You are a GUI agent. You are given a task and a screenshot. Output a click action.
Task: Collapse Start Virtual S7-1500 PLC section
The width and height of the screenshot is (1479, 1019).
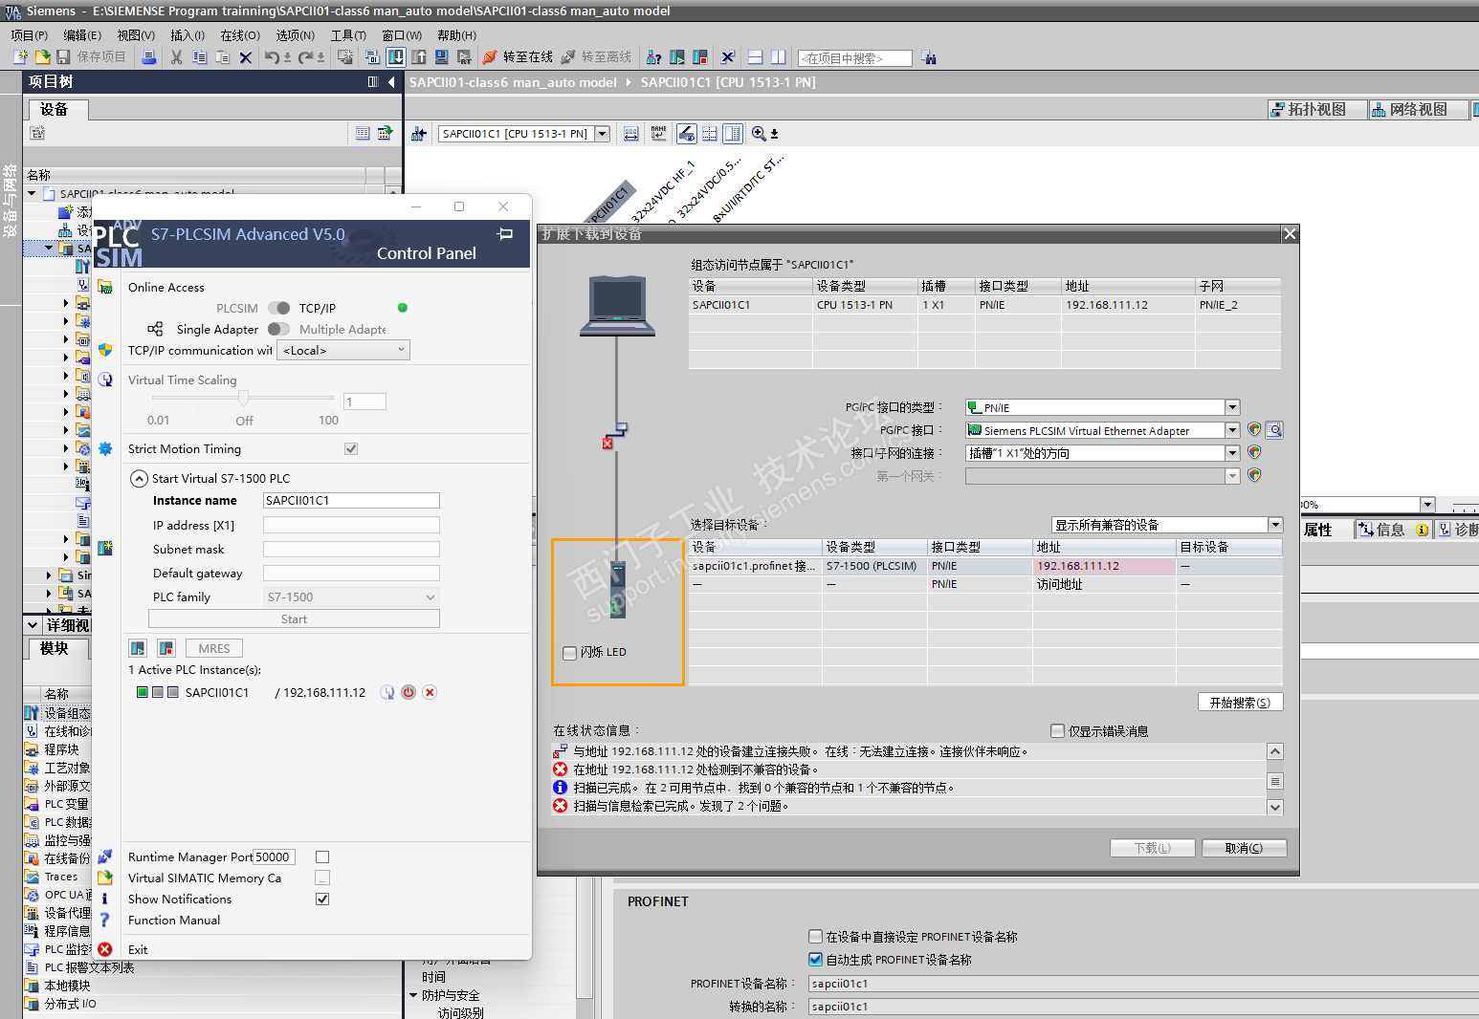click(x=139, y=479)
